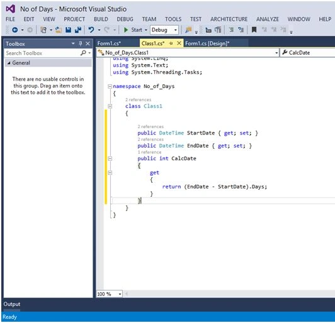The width and height of the screenshot is (335, 323).
Task: Click the New Project toolbar icon
Action: 43,30
